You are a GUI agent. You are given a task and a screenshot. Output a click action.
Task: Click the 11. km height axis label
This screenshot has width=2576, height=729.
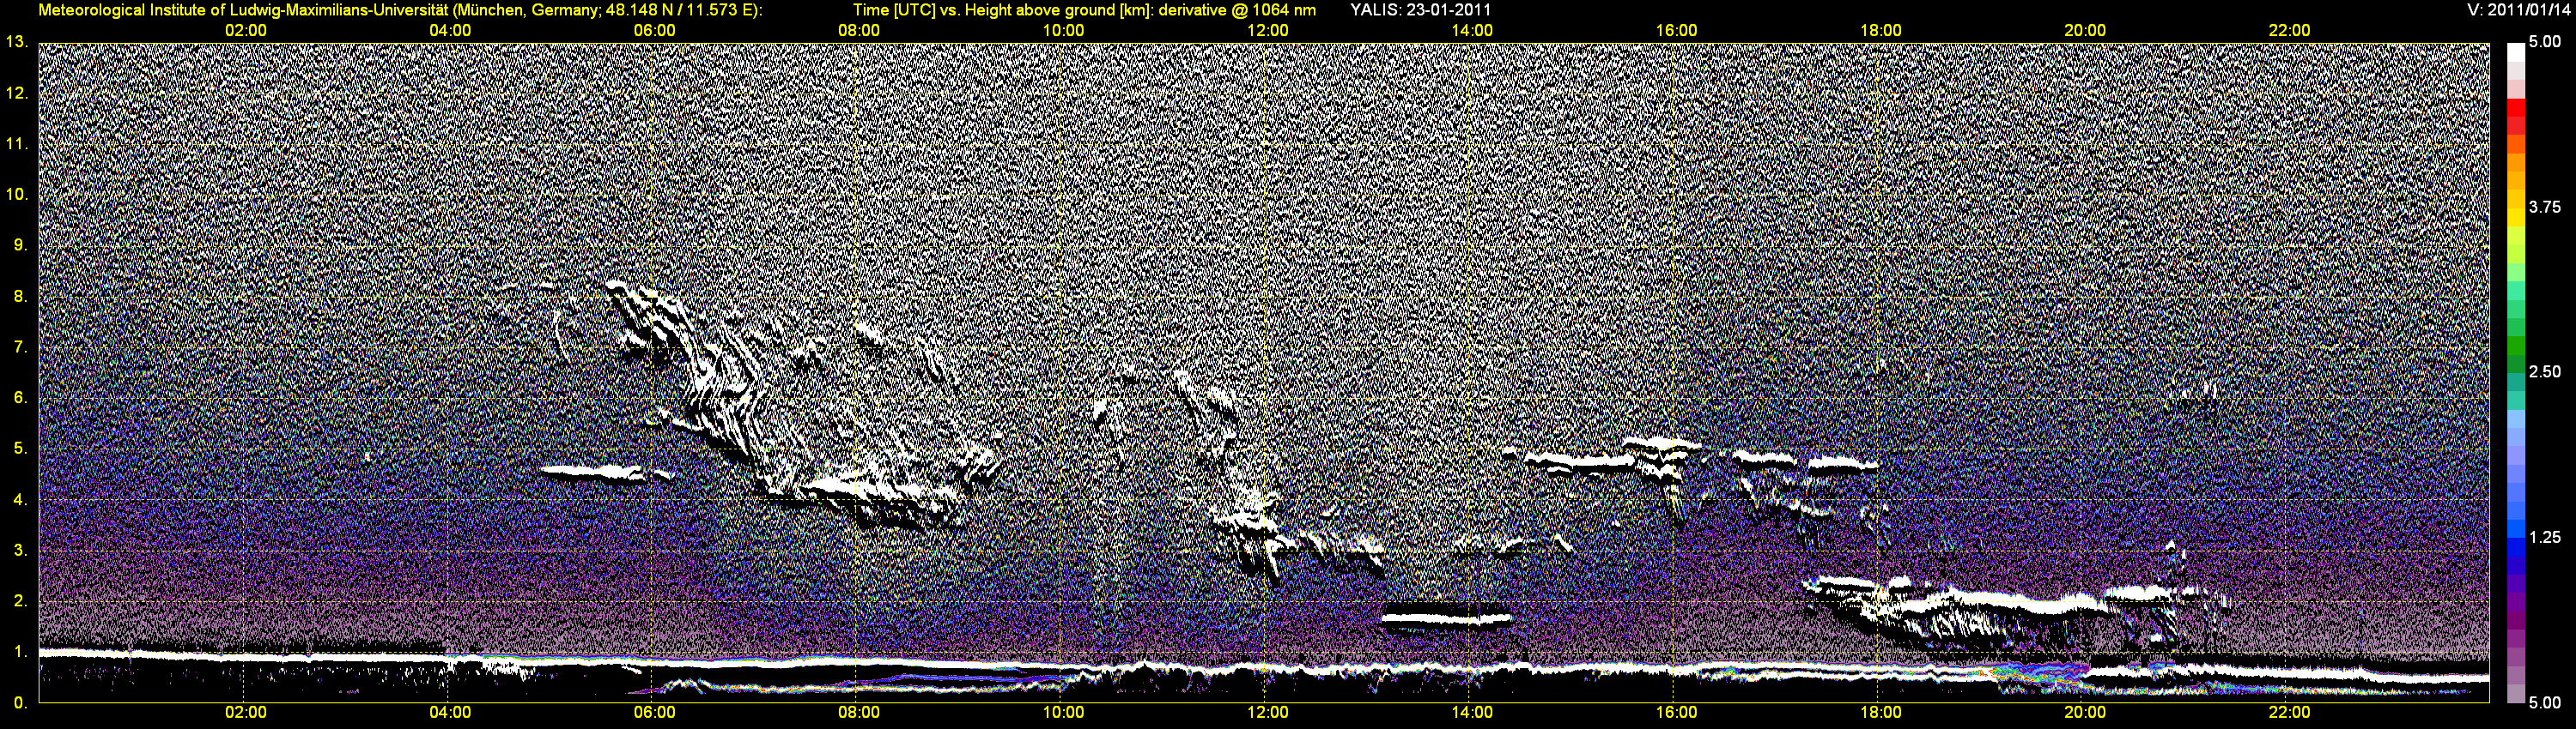[16, 144]
